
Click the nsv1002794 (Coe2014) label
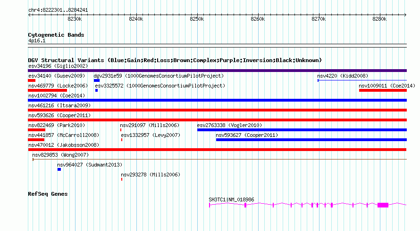(57, 96)
